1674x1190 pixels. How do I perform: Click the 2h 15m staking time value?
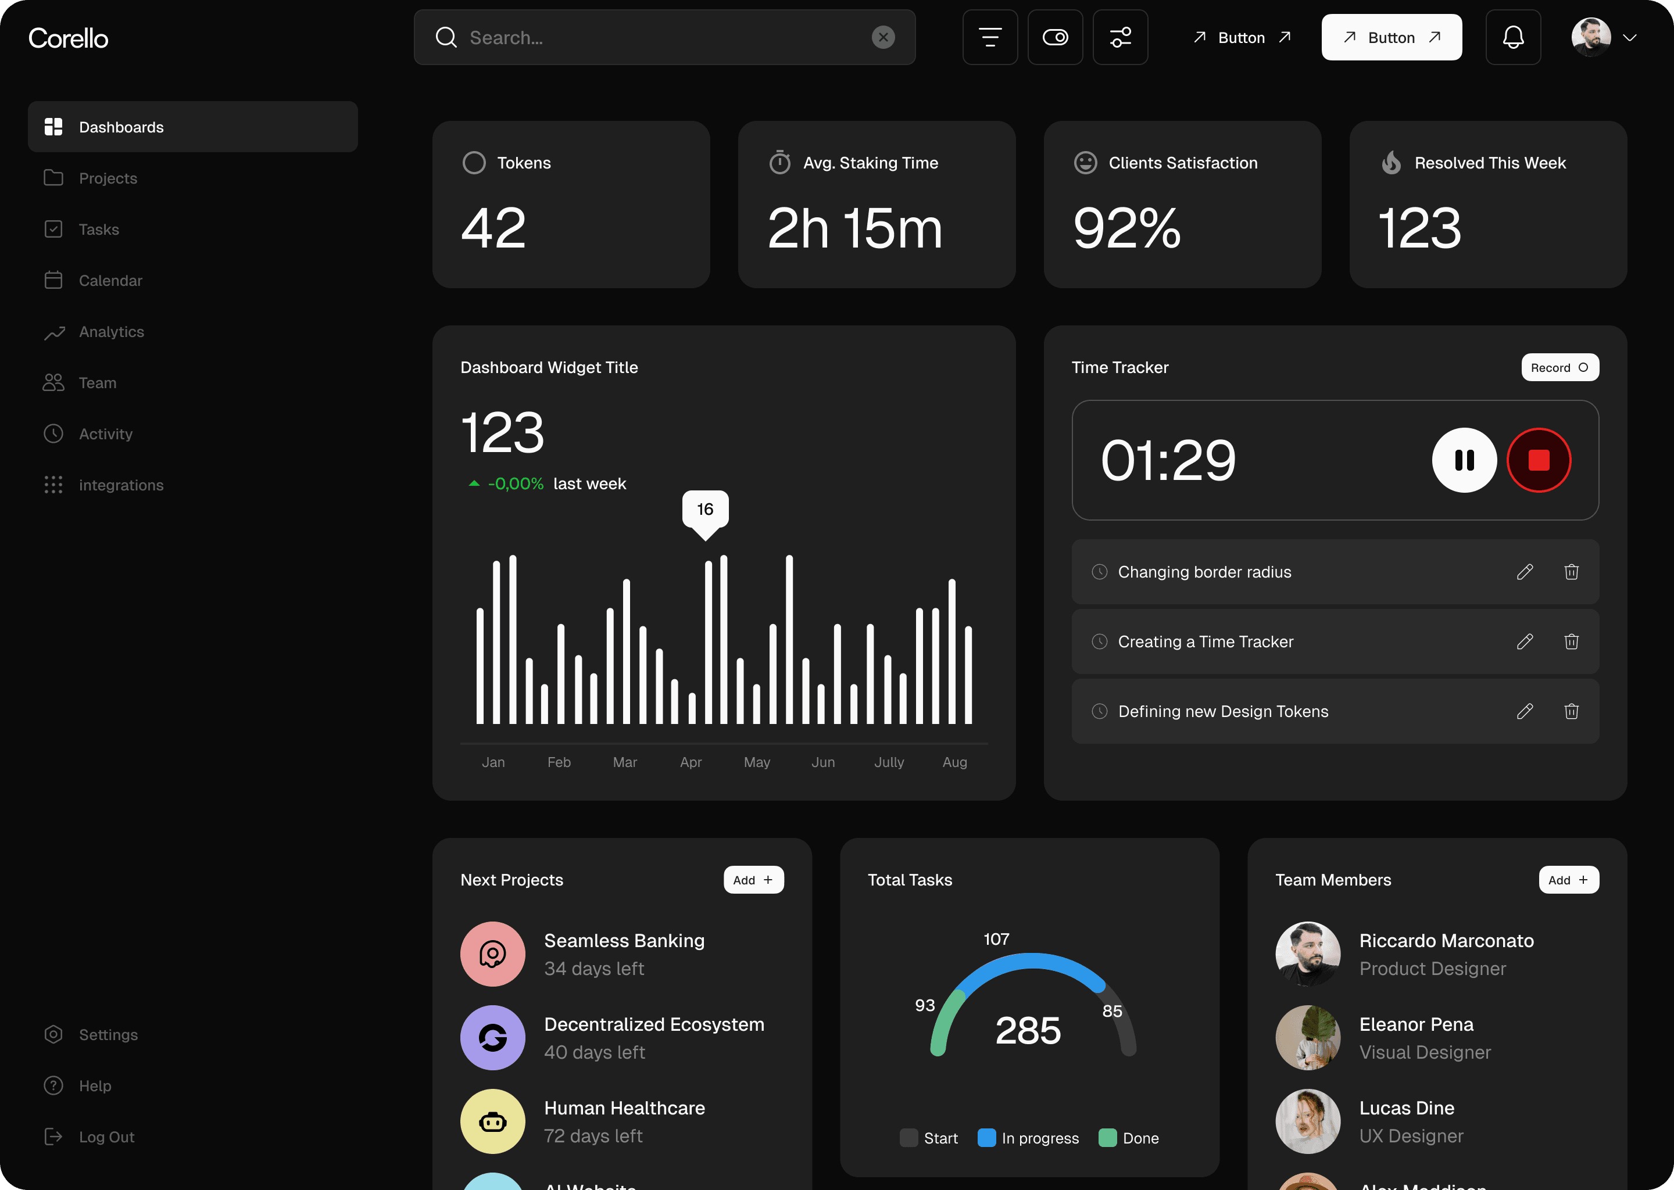coord(854,228)
